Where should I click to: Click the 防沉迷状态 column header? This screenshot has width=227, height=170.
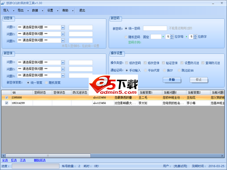[x=80, y=93]
